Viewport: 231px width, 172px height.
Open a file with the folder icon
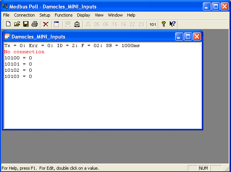pyautogui.click(x=17, y=24)
